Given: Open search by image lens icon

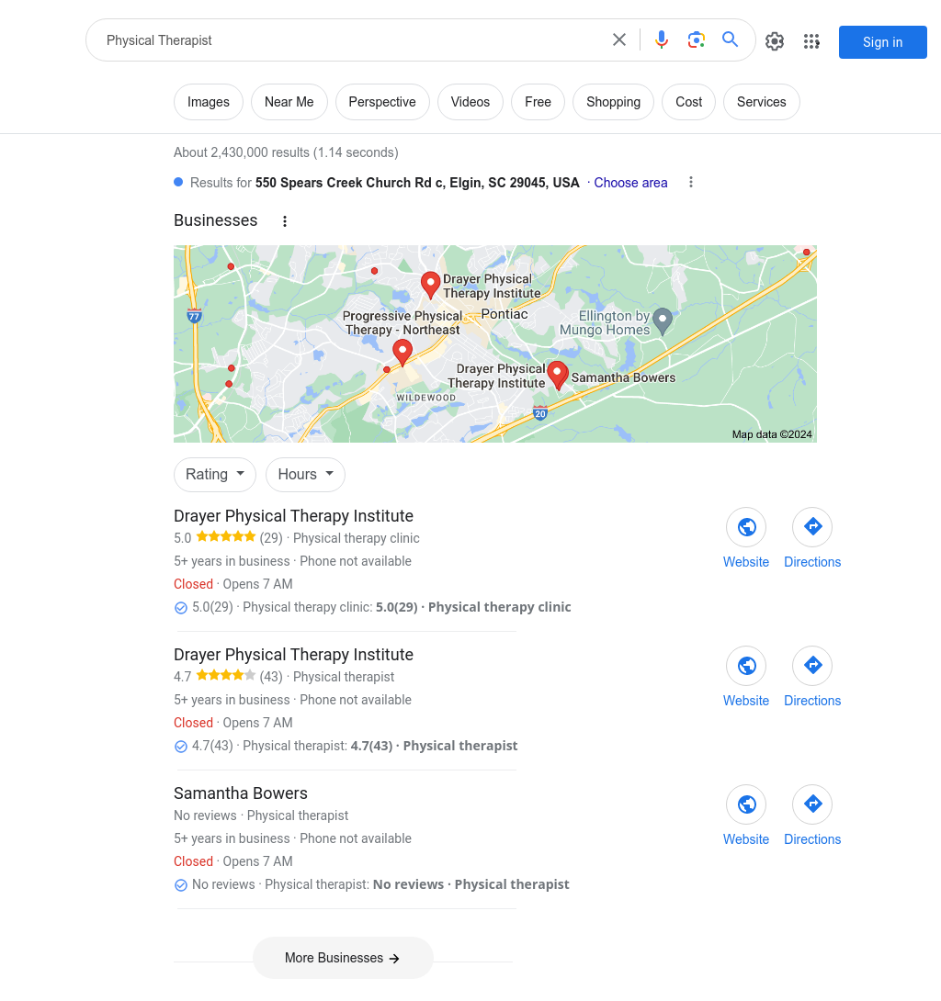Looking at the screenshot, I should 696,40.
